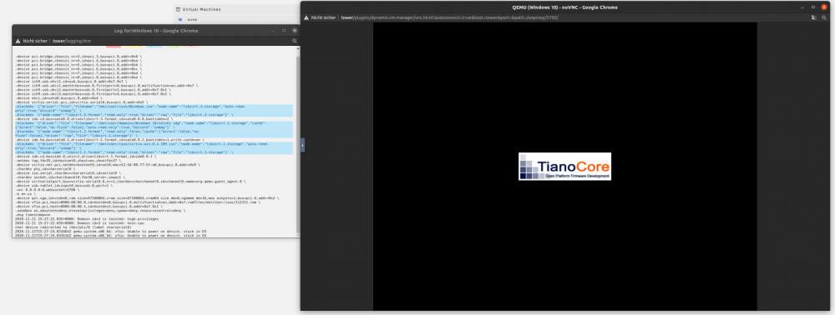
Task: Click the "-device usb-tablet" log line
Action: click(x=64, y=186)
